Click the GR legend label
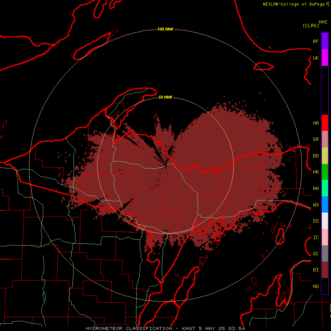 point(316,139)
